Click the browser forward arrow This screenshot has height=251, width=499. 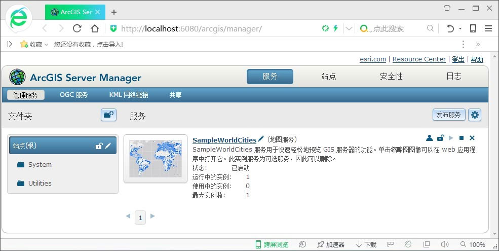61,29
